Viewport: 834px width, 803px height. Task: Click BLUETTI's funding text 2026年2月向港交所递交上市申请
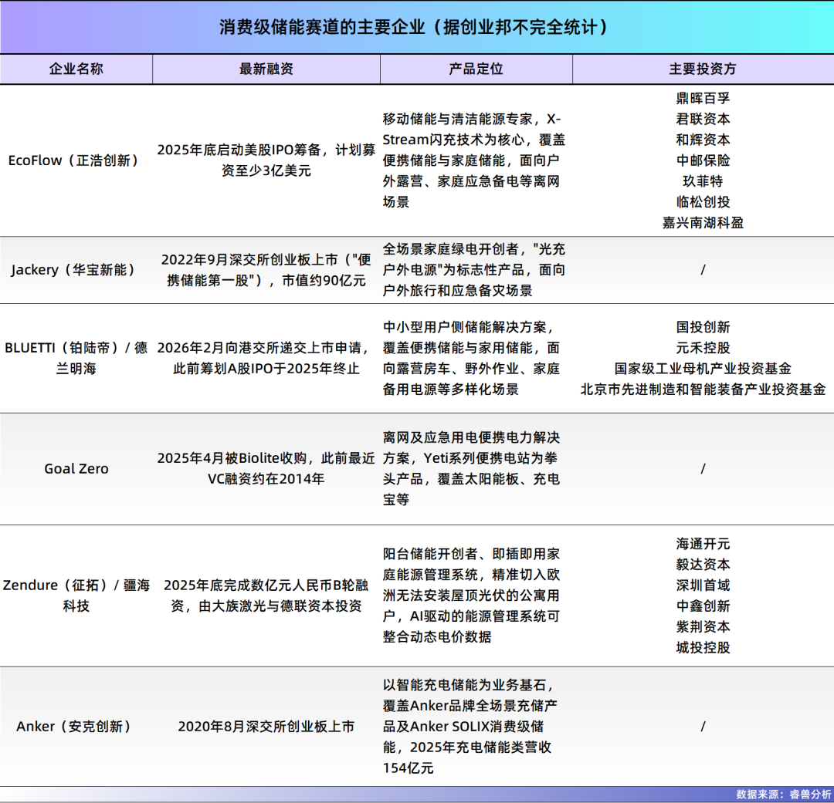click(259, 348)
